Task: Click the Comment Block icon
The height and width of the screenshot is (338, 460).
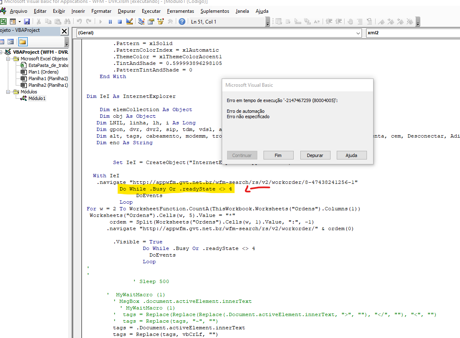Action: pos(360,21)
